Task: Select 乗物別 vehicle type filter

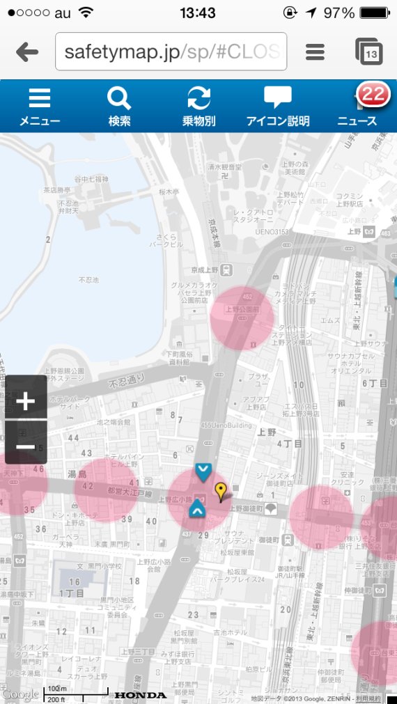Action: [198, 107]
